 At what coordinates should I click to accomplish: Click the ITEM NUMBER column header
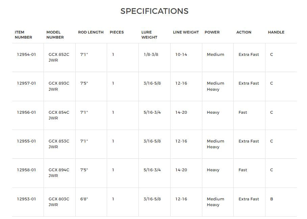pyautogui.click(x=23, y=35)
